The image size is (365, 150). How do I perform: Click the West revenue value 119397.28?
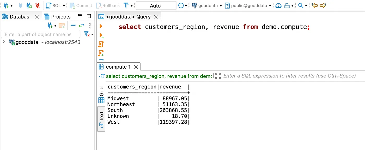coord(173,122)
